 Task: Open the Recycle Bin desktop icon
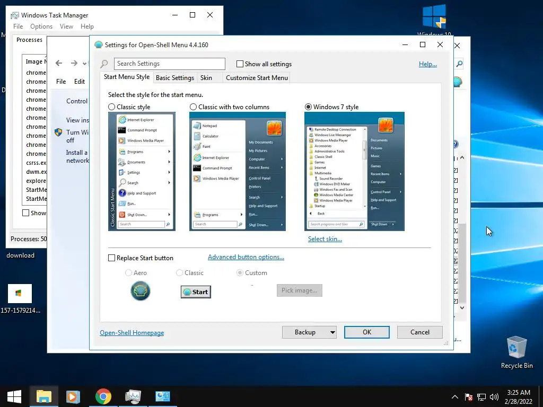pos(516,352)
